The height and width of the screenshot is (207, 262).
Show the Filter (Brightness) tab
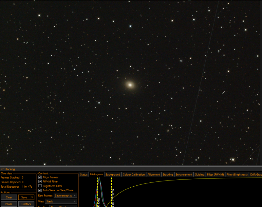237,175
